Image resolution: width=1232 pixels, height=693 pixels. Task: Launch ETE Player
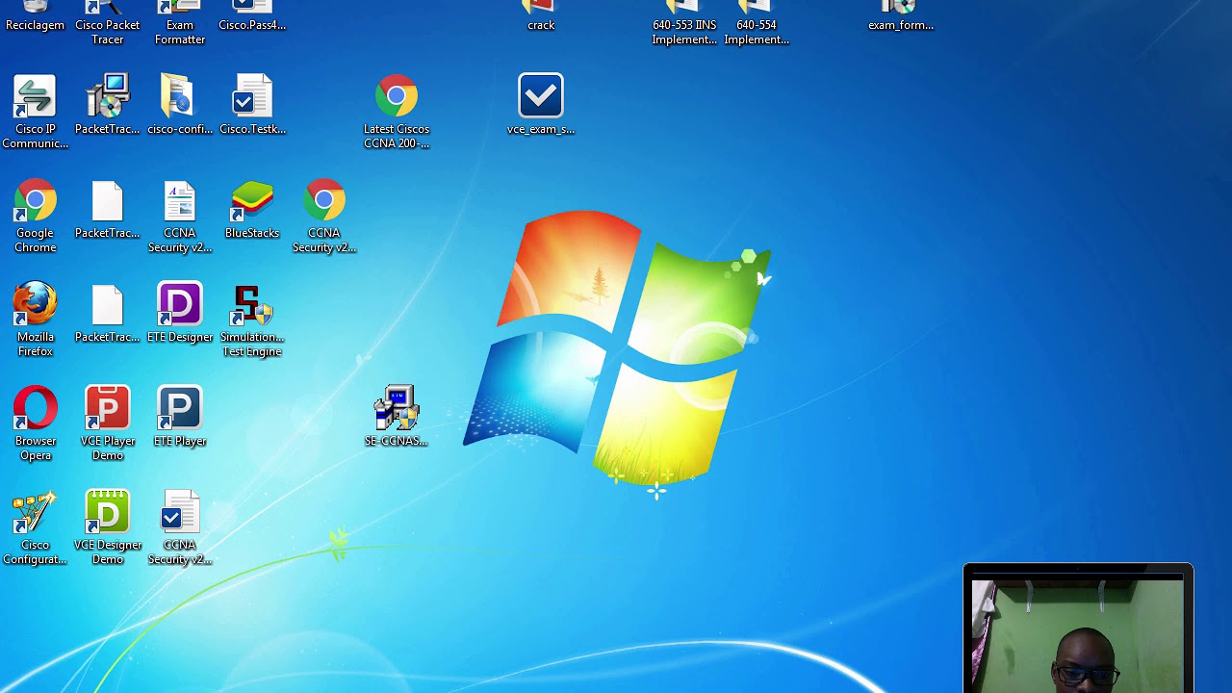180,416
